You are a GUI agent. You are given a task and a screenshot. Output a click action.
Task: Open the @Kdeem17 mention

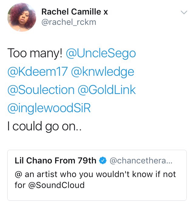pyautogui.click(x=37, y=72)
